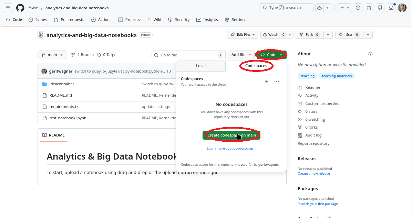Open the Copilot chat icon
The height and width of the screenshot is (218, 412).
[x=319, y=8]
